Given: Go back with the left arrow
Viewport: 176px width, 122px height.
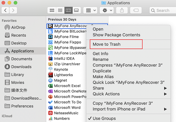Looking at the screenshot, I should (x=5, y=10).
